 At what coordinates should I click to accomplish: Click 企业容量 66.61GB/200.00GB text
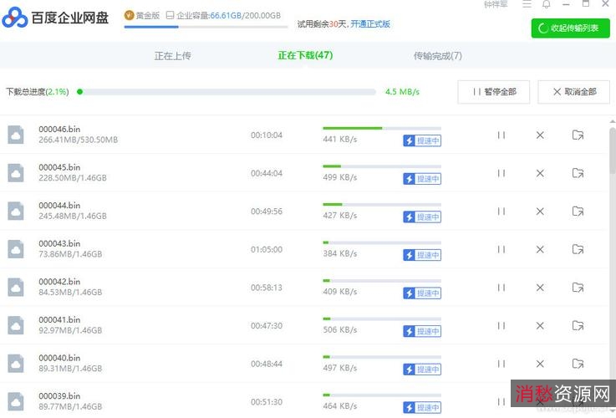coord(228,15)
